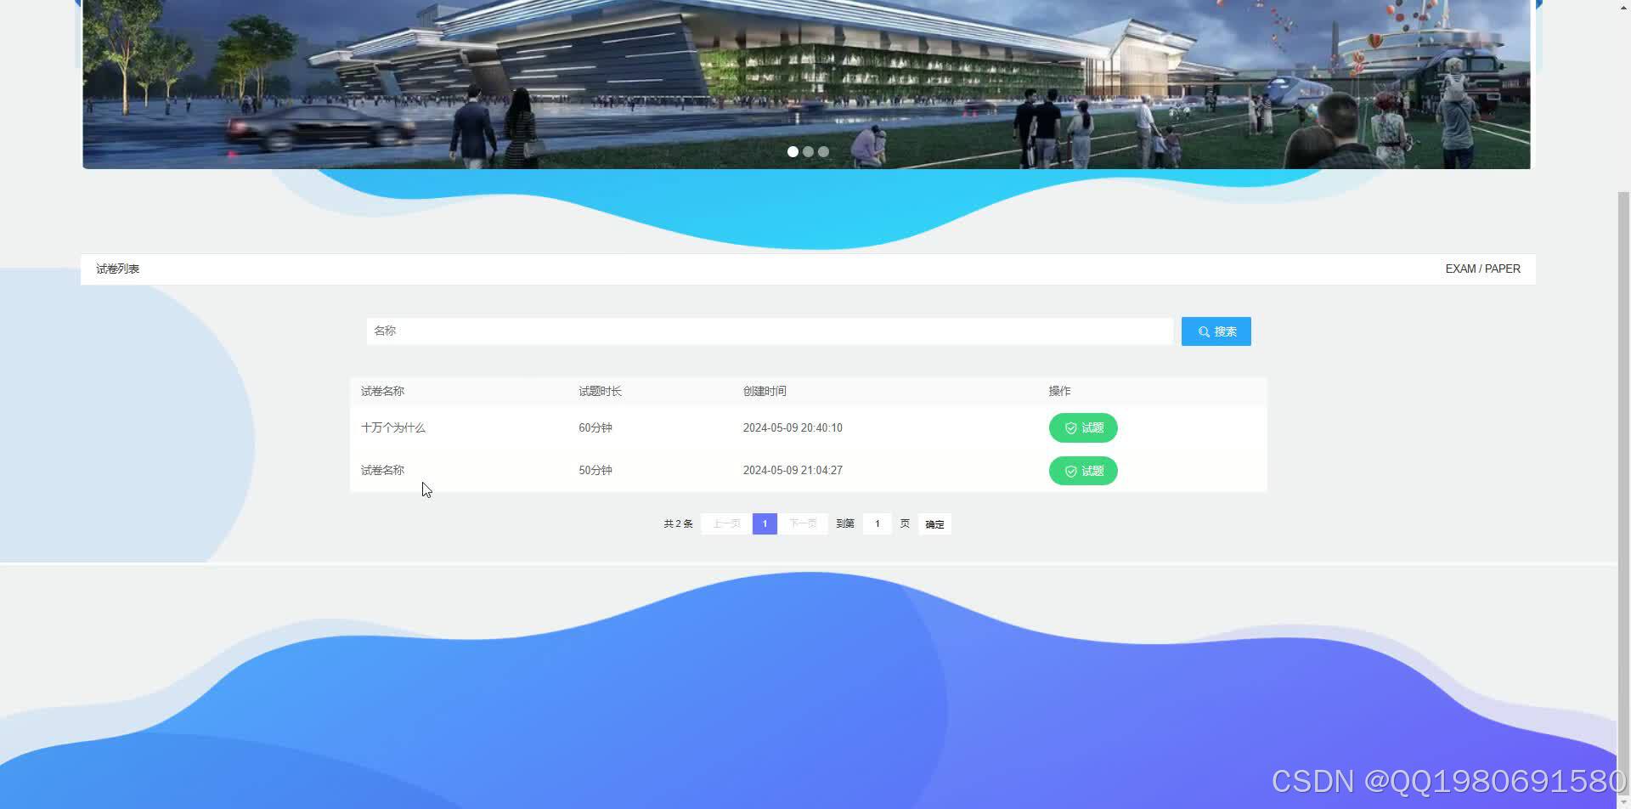Click the scrollbar down arrow
The image size is (1631, 809).
tap(1624, 801)
